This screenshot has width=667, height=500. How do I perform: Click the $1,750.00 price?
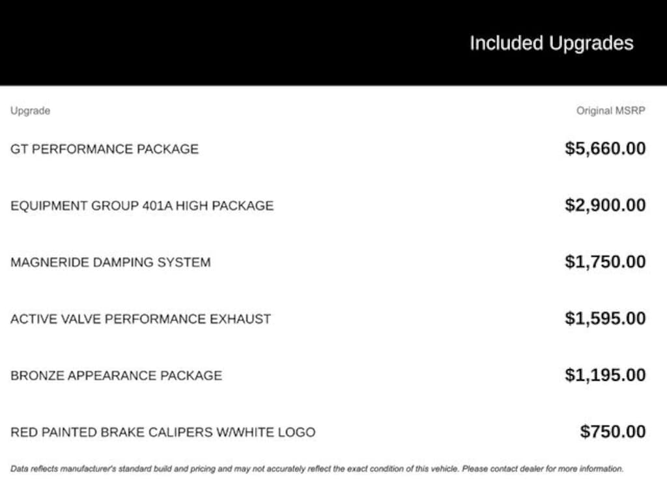(x=605, y=262)
